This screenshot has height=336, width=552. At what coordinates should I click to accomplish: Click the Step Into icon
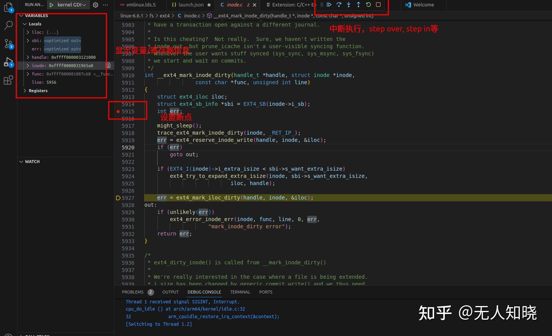click(348, 5)
